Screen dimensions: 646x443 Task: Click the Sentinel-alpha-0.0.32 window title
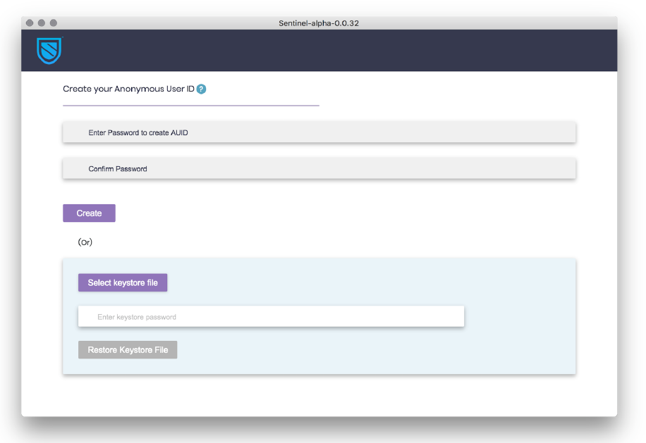click(x=319, y=23)
